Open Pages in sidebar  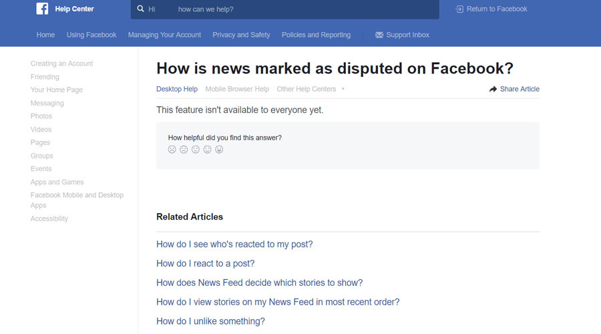pos(40,142)
